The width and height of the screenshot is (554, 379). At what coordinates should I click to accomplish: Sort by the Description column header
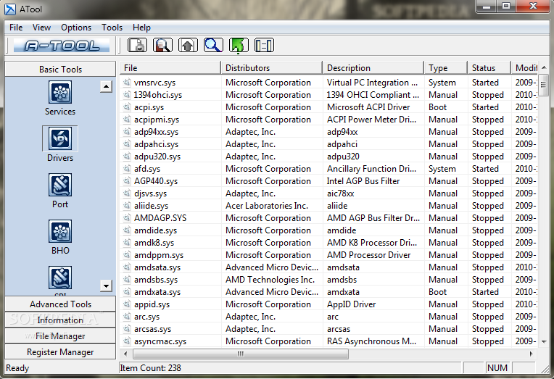pos(373,68)
